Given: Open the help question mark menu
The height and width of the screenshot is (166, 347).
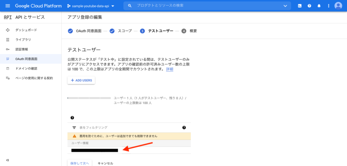Looking at the screenshot, I should point(309,6).
